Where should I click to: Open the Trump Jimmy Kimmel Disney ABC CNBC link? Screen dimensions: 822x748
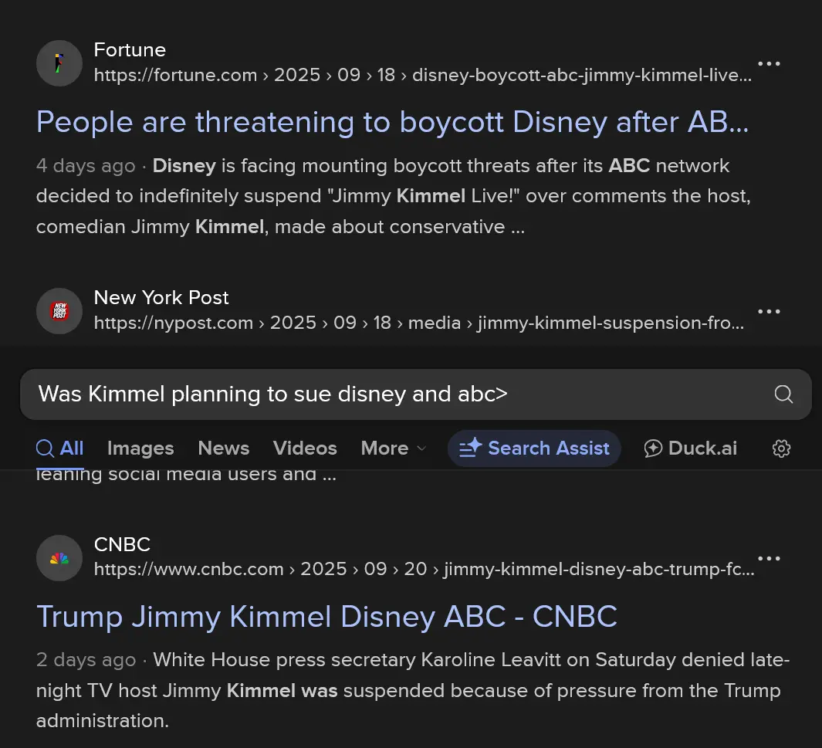pyautogui.click(x=326, y=617)
